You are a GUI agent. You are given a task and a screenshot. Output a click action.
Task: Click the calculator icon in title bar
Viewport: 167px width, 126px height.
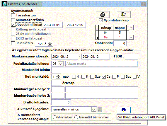click(x=4, y=4)
